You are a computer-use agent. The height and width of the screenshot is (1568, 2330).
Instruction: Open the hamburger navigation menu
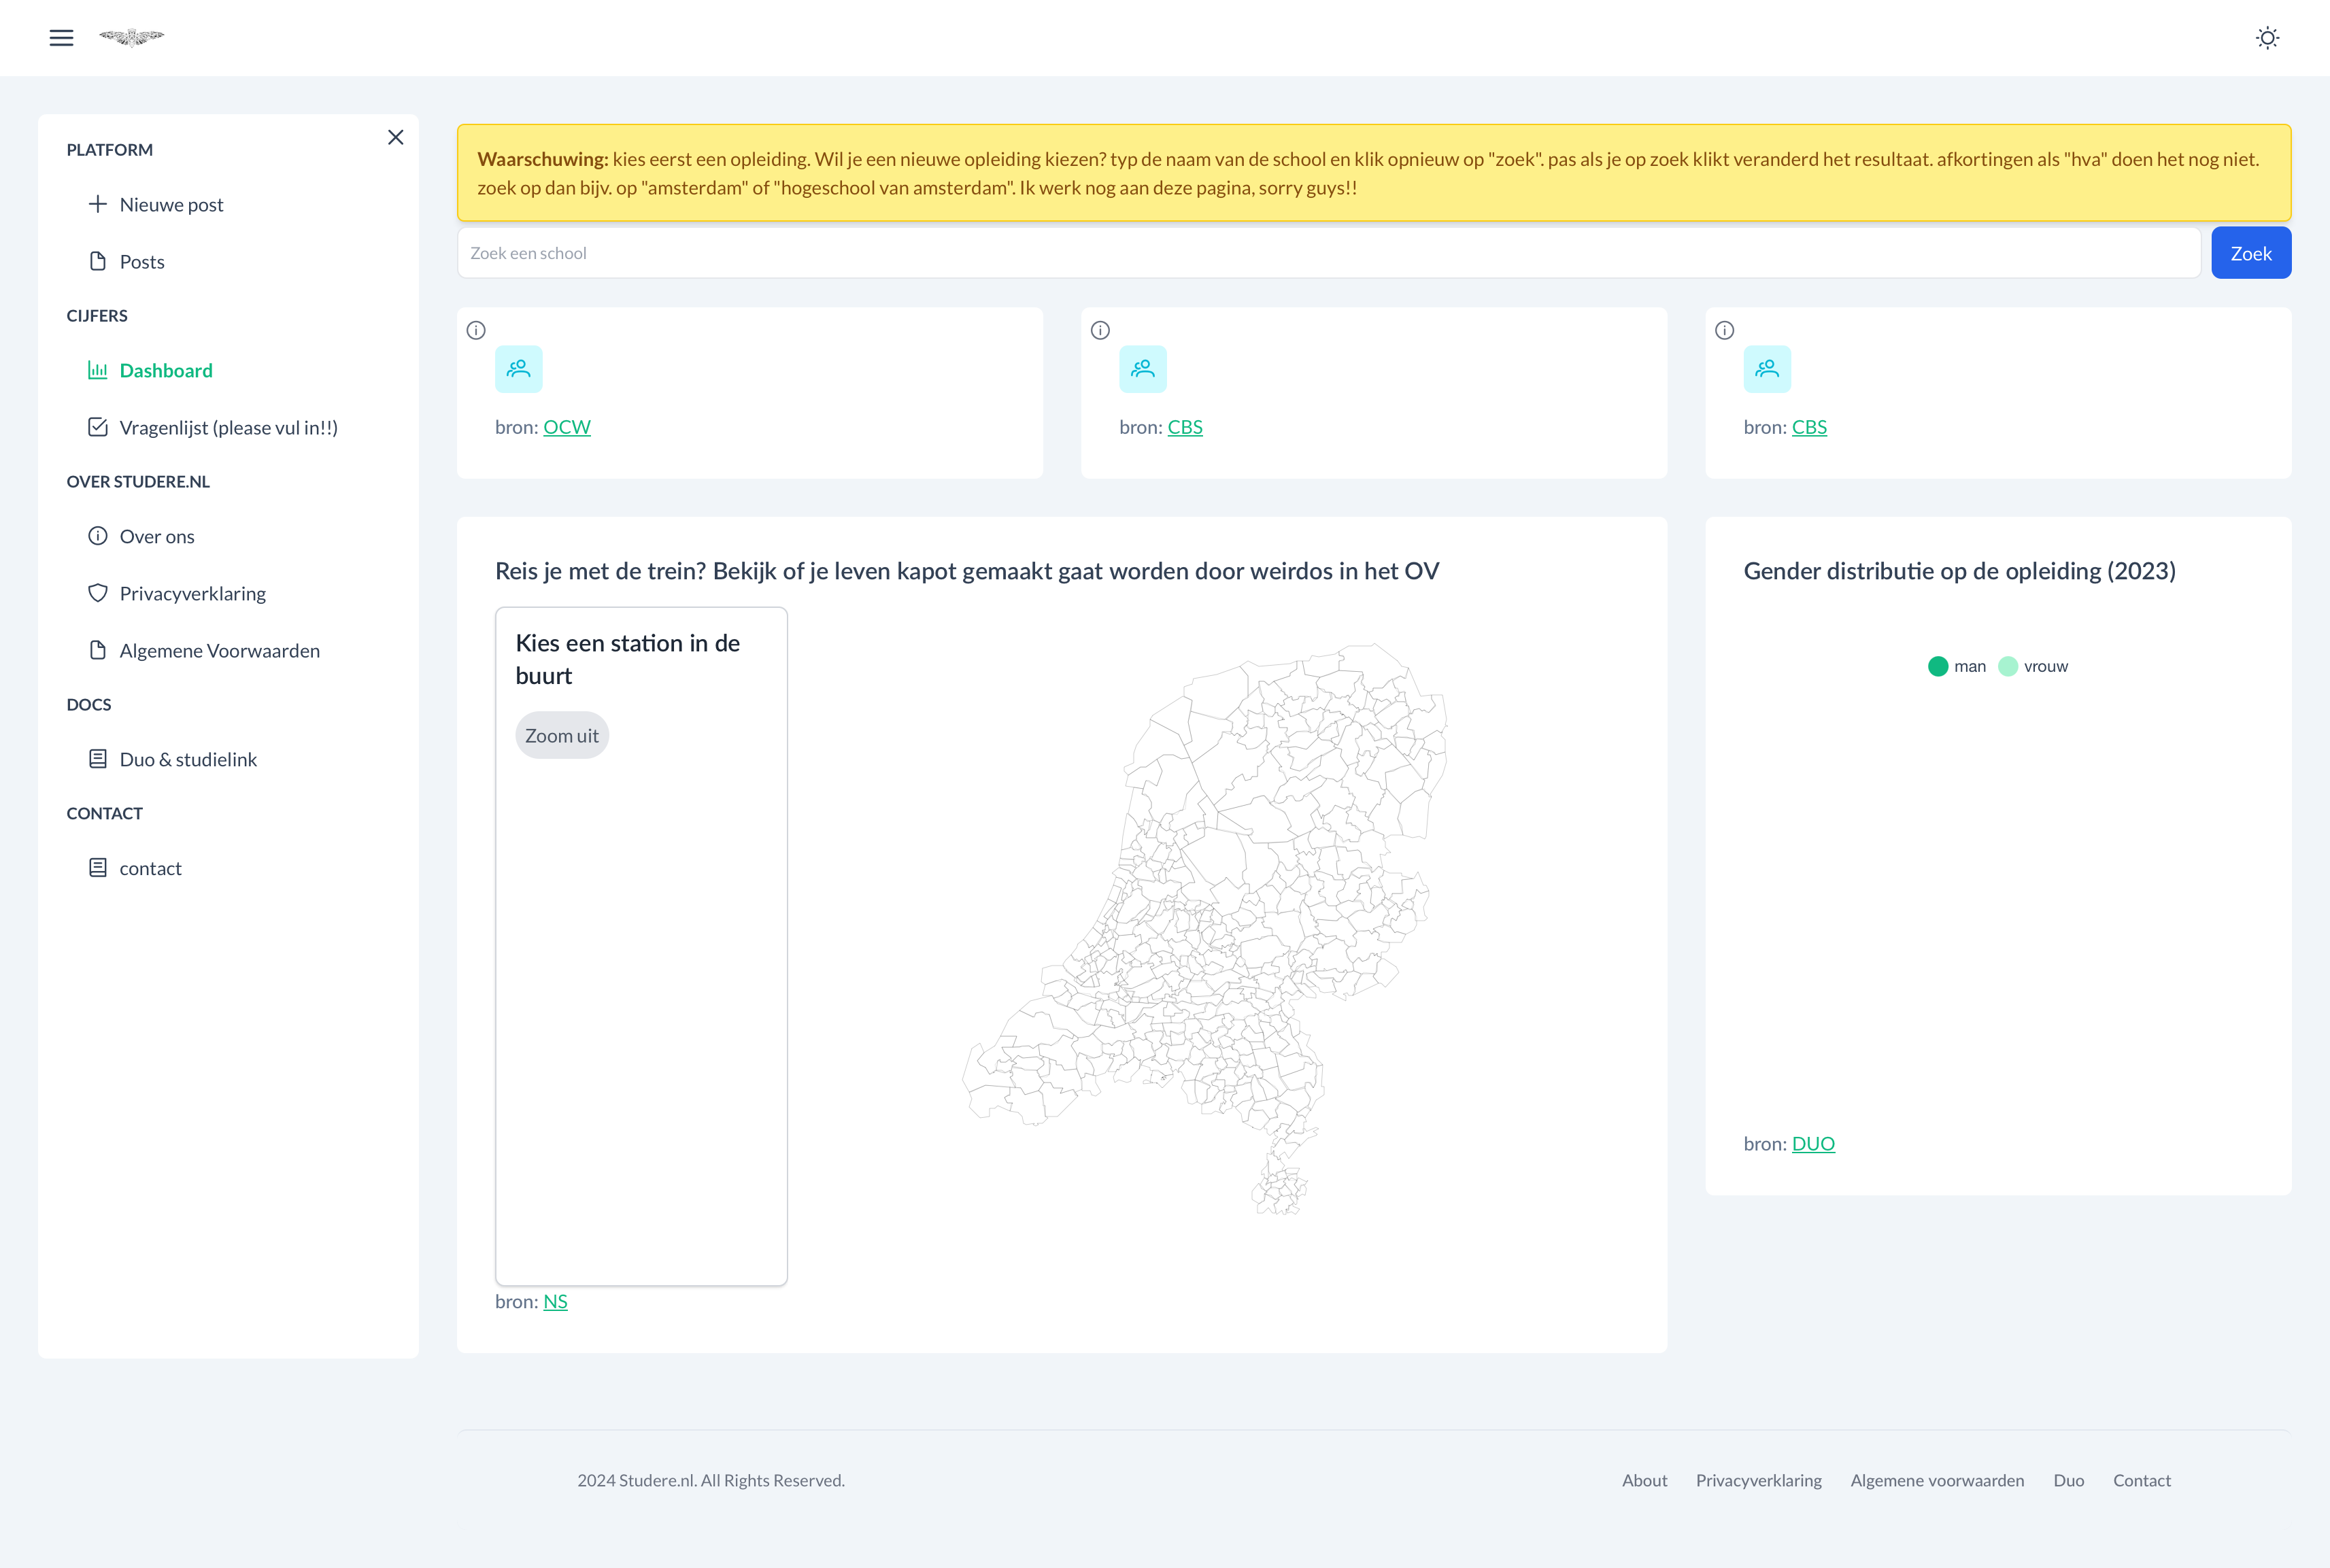click(61, 37)
